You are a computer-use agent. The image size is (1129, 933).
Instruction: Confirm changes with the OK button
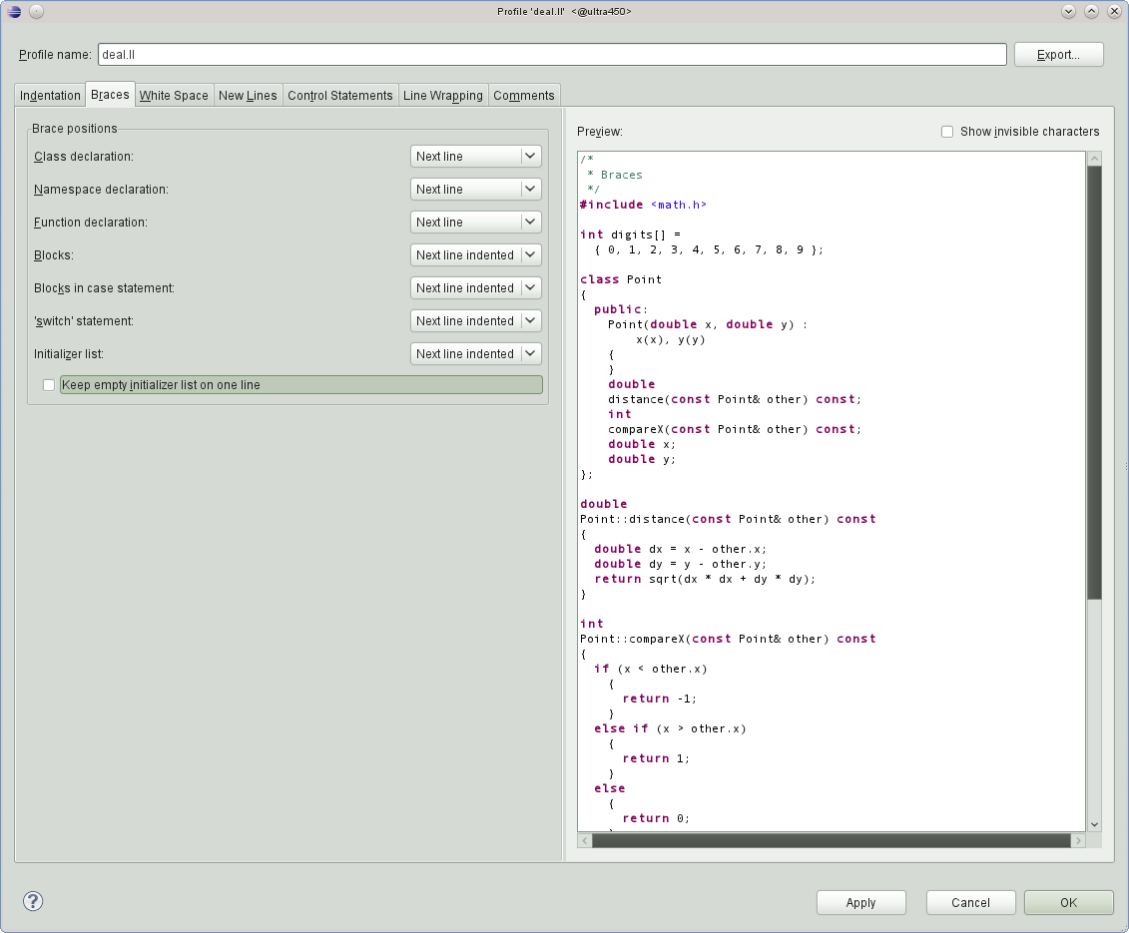point(1068,902)
